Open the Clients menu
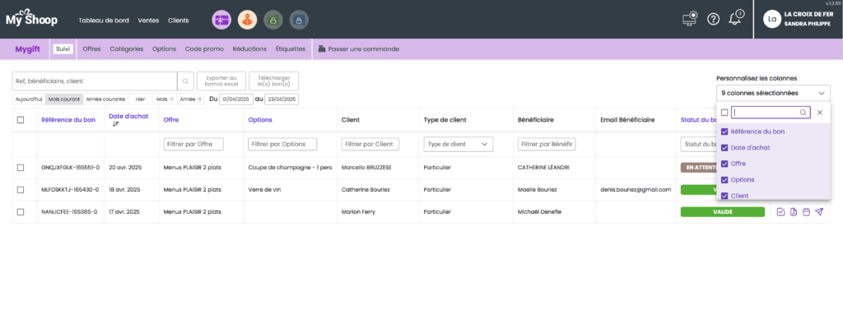Screen dimensions: 843x319 point(179,21)
